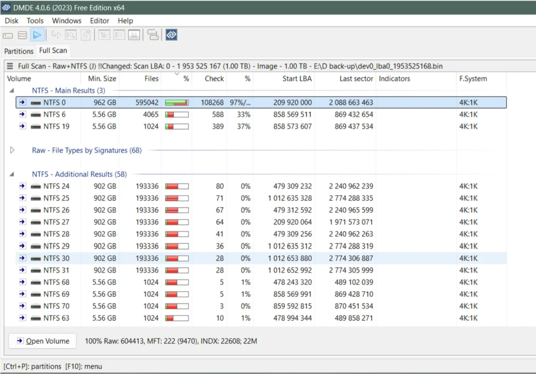Open the hamburger menu beside Full Scan title
Image resolution: width=536 pixels, height=374 pixels.
pos(10,66)
